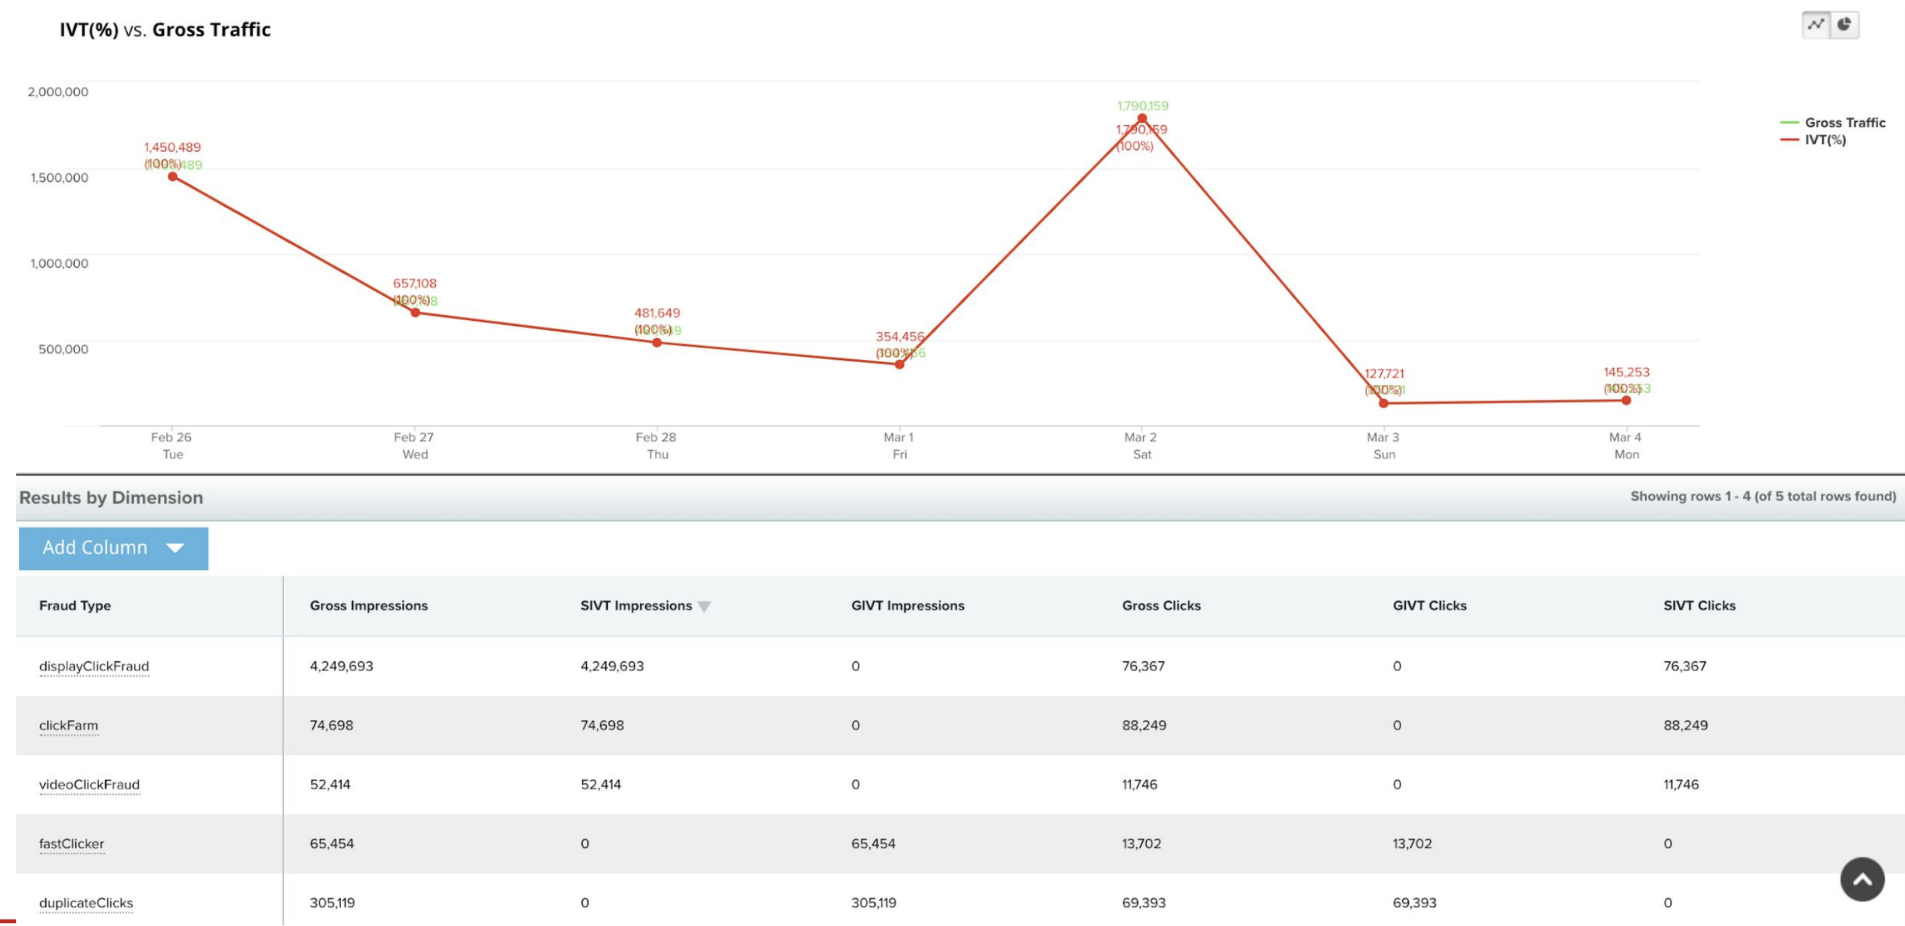Click the 13,702 GIVT Clicks cell
Viewport: 1905px width, 926px height.
click(x=1412, y=843)
